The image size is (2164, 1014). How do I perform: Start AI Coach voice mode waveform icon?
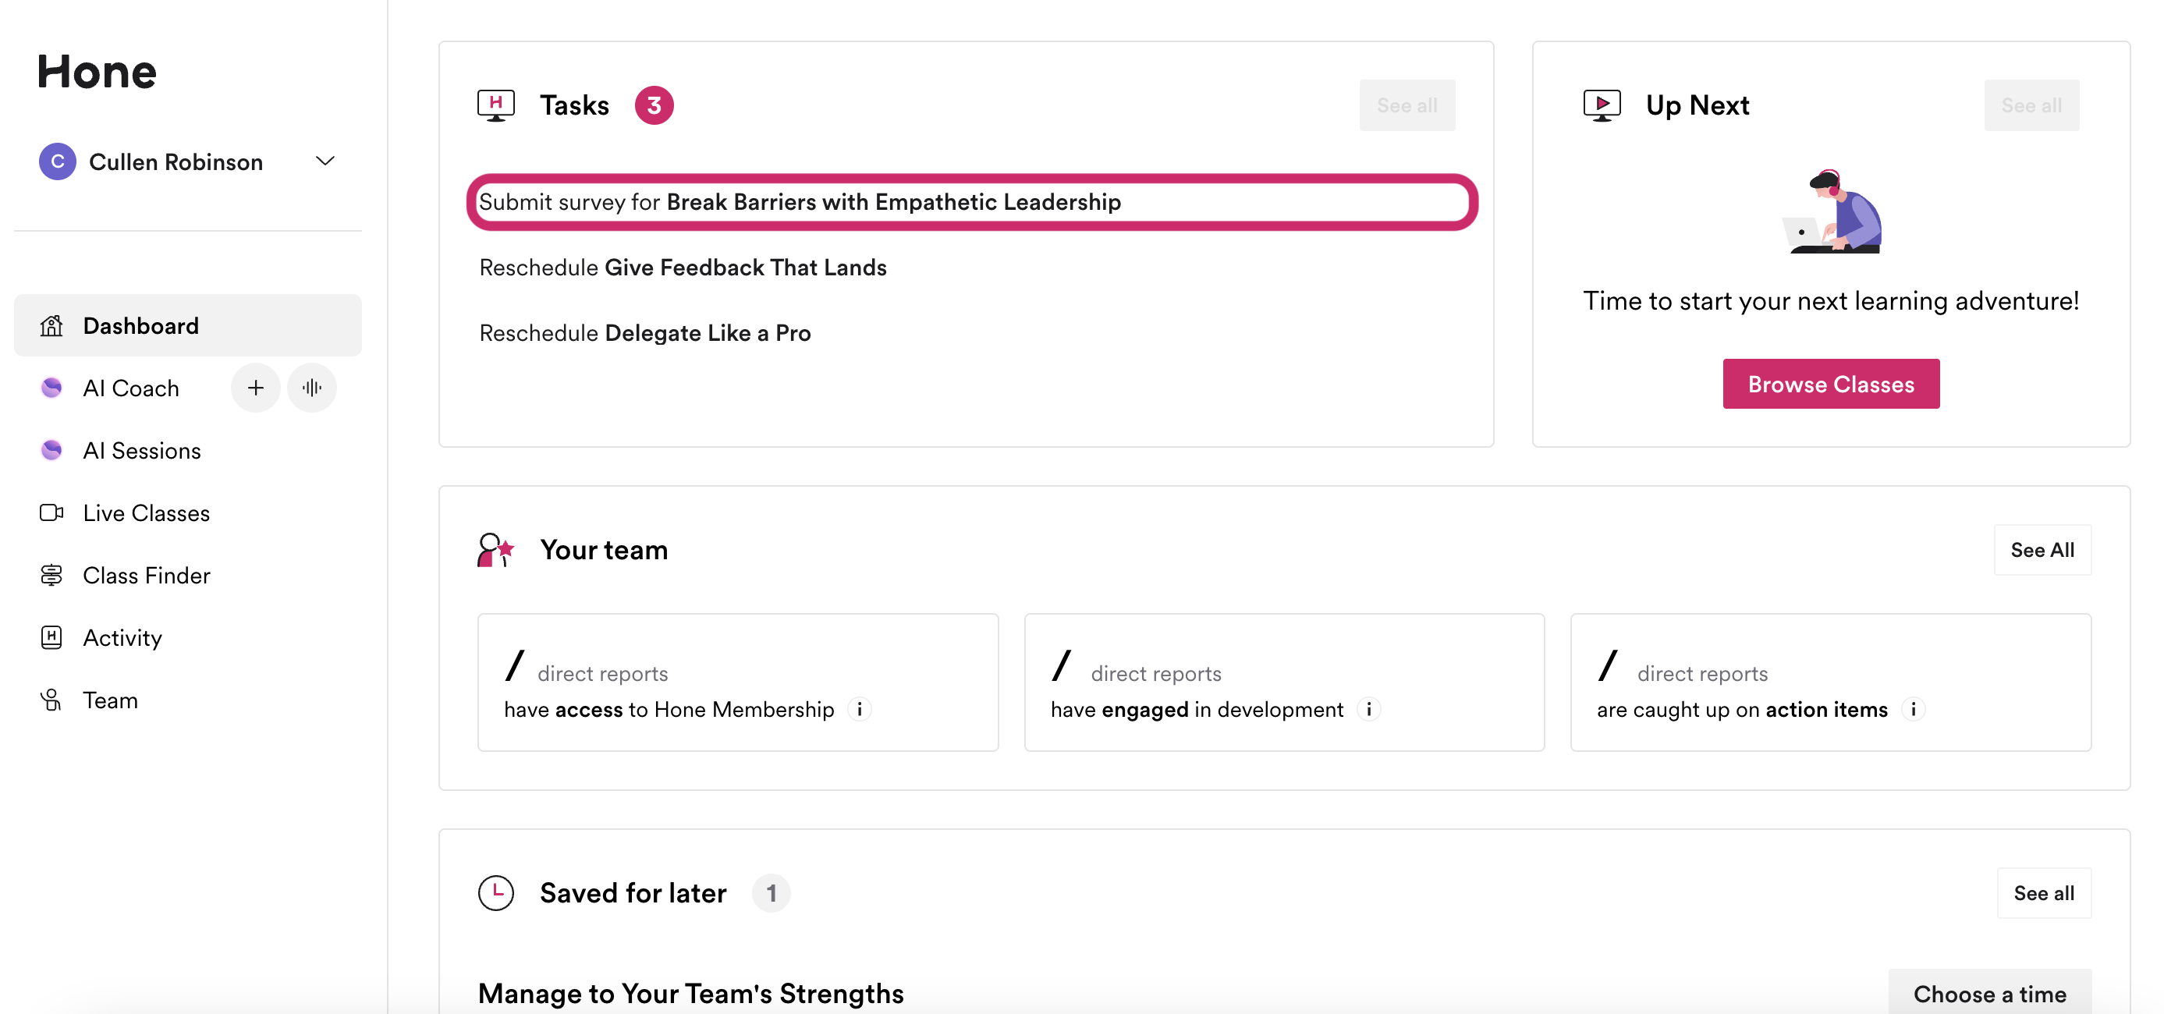click(x=312, y=388)
